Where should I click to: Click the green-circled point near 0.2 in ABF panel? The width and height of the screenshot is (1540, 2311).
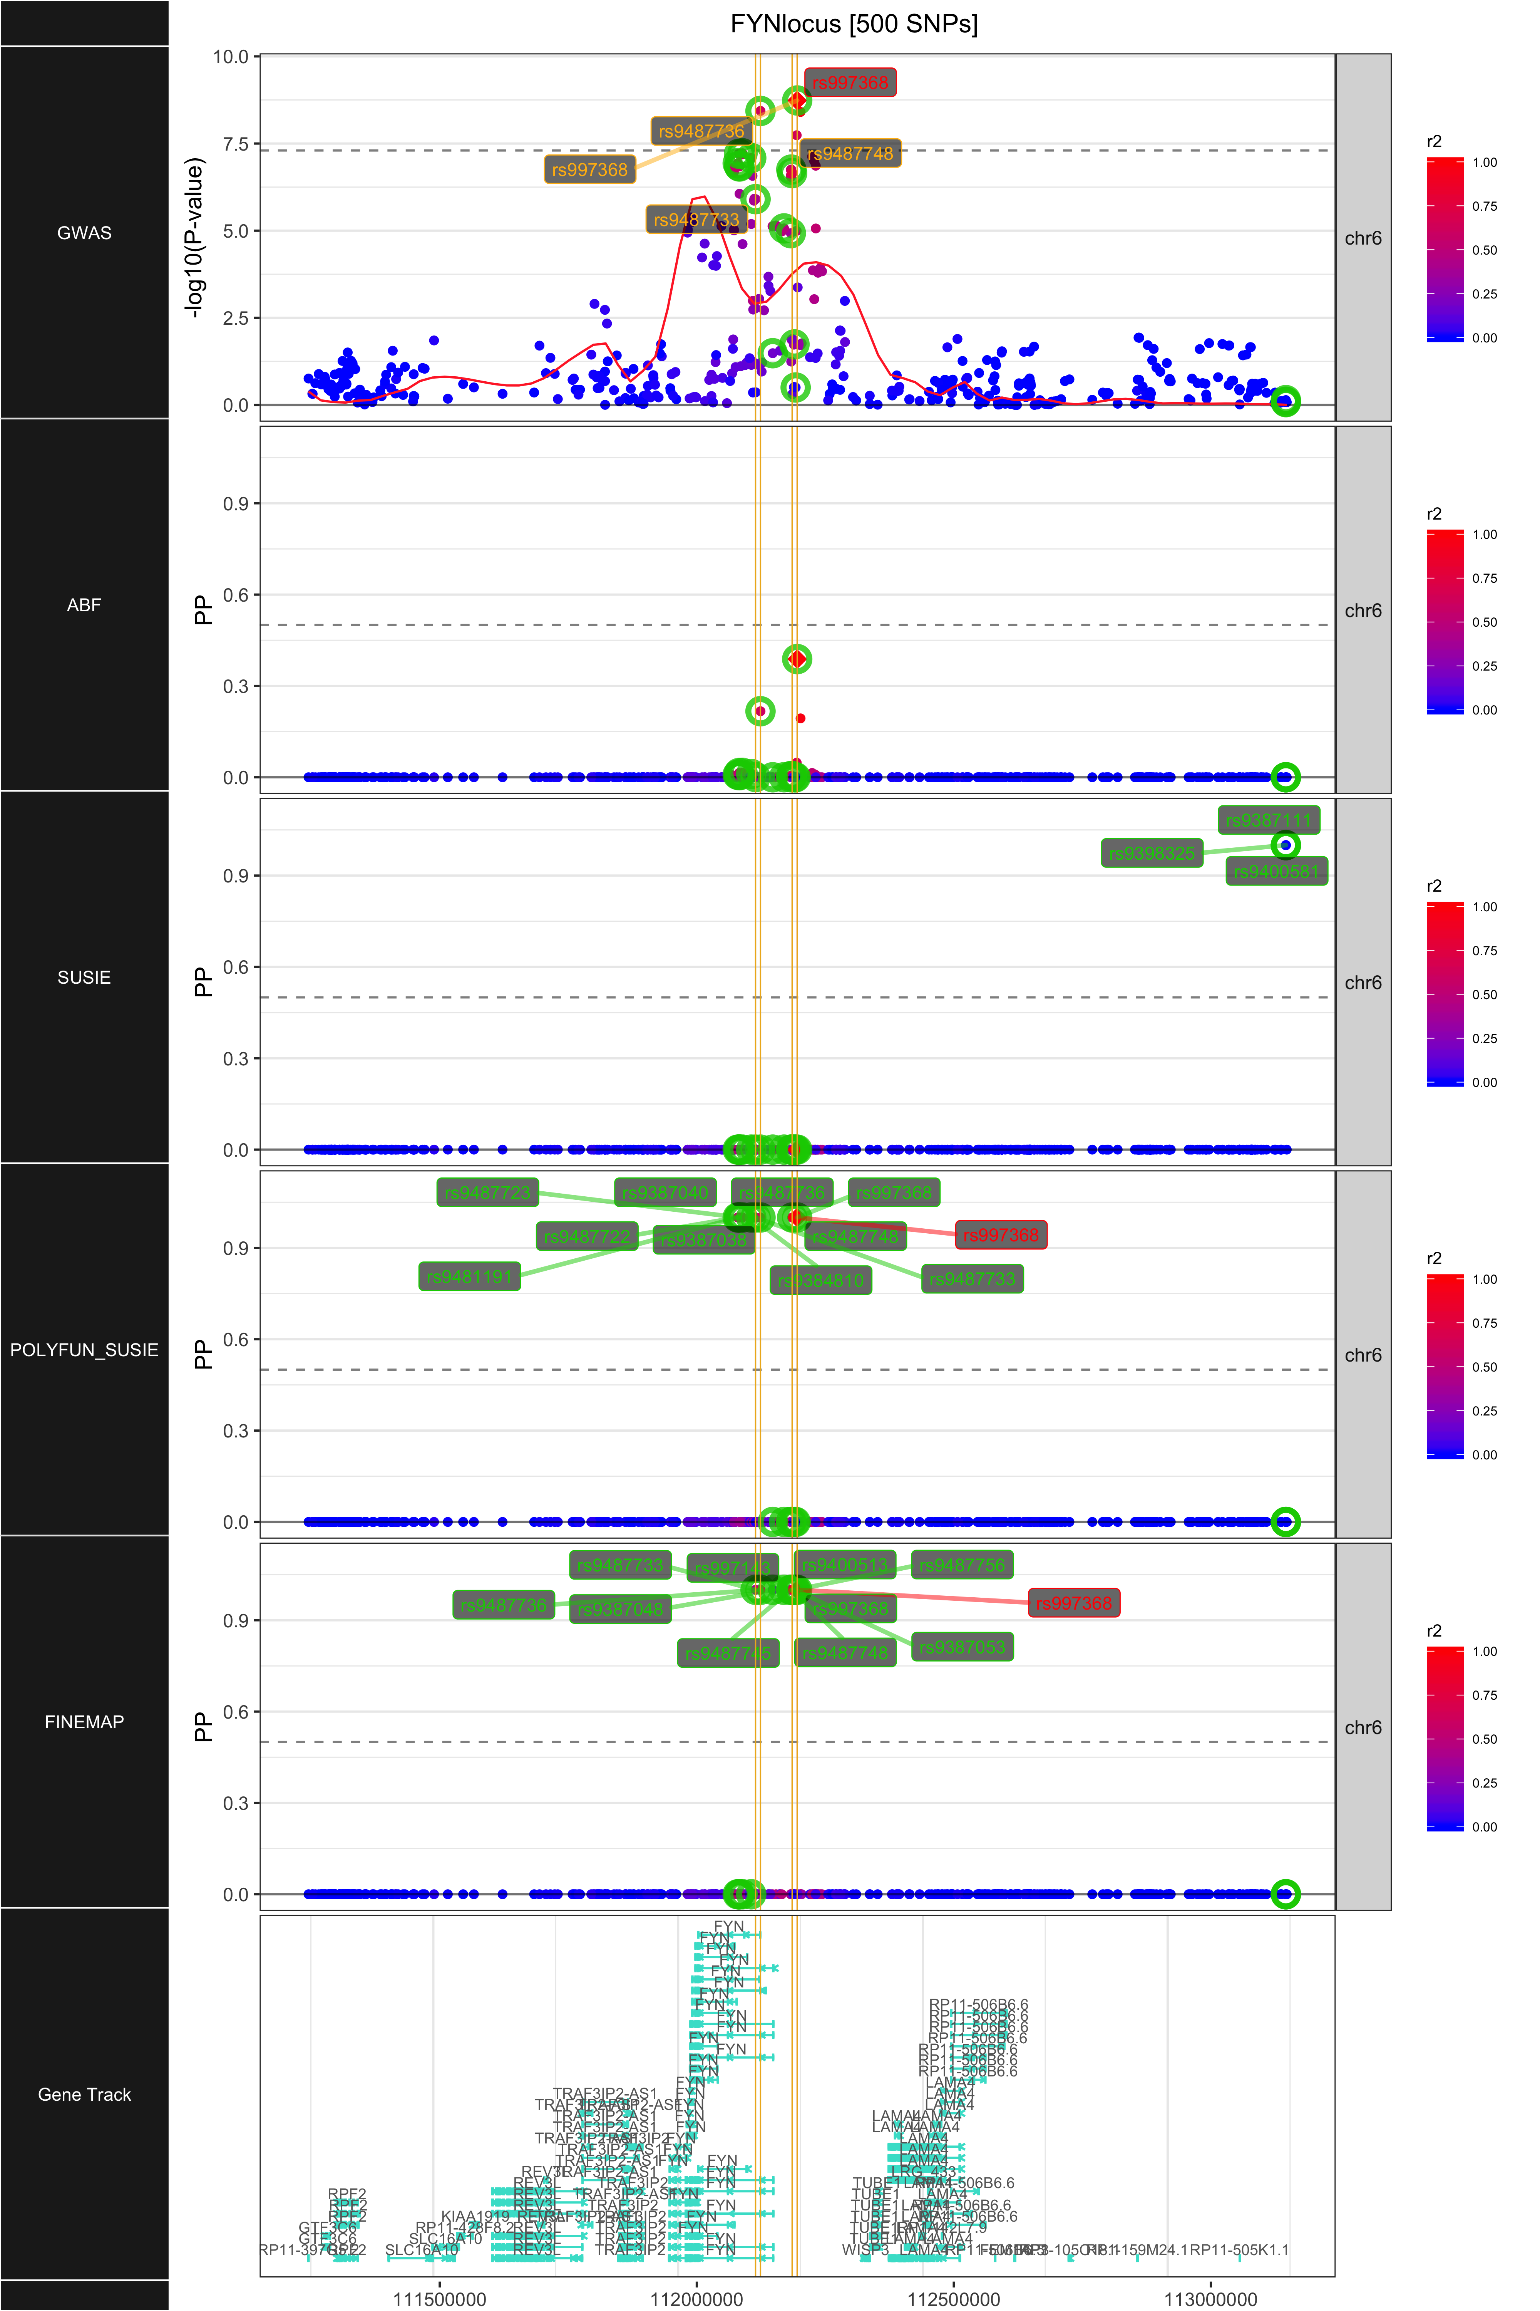[760, 711]
